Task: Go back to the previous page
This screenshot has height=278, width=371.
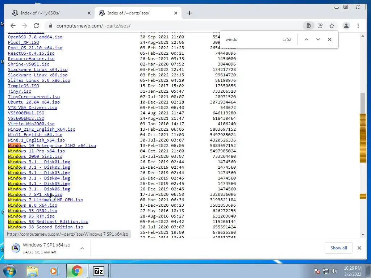Action: (13, 26)
